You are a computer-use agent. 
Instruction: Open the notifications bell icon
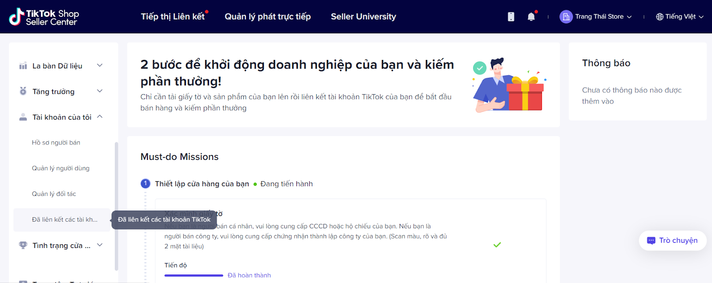point(531,16)
